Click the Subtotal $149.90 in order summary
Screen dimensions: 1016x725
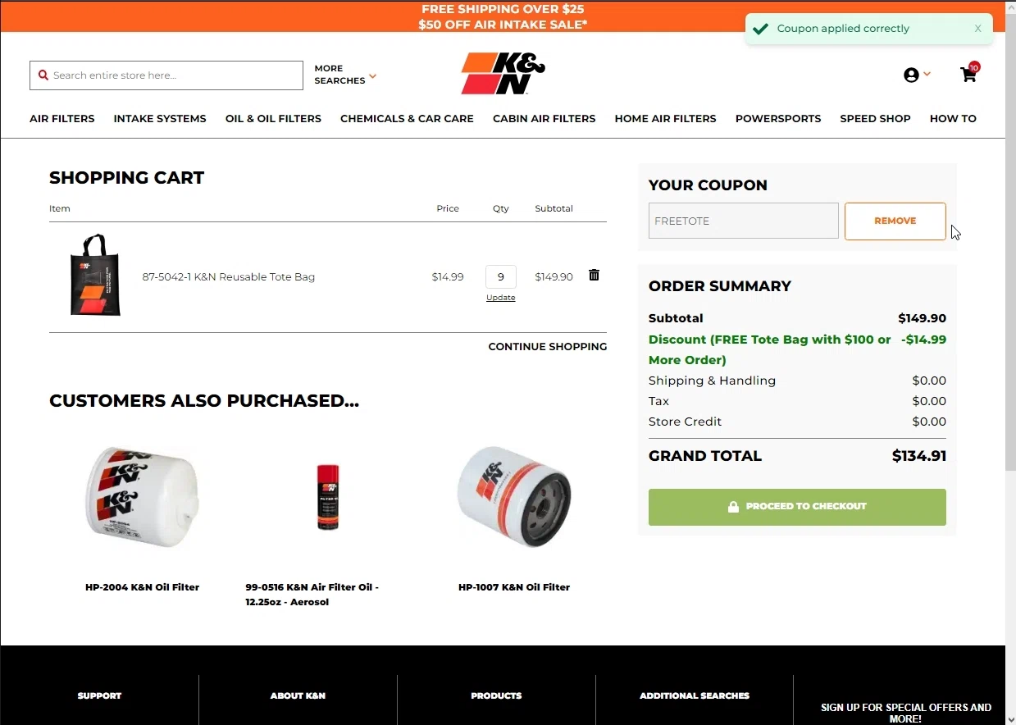tap(923, 318)
